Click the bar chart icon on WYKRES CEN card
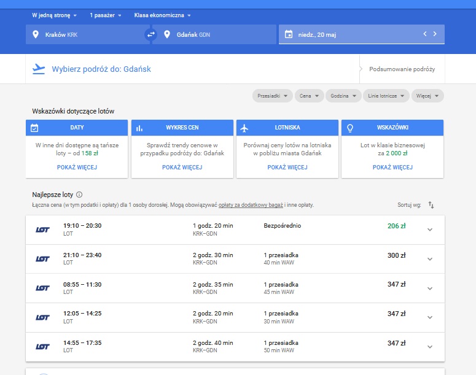Viewport: 476px width, 375px height. pos(139,128)
